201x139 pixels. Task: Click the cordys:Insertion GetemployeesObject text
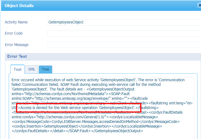coord(60,126)
